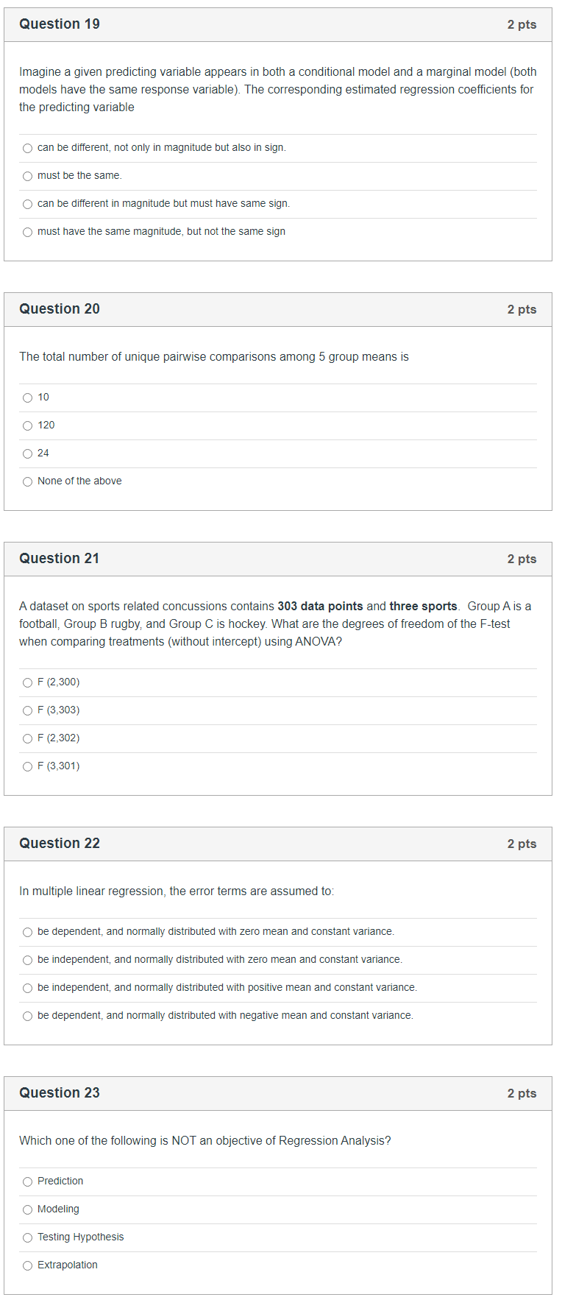Select answer "10" for Question 20
This screenshot has width=562, height=1300.
[x=27, y=398]
